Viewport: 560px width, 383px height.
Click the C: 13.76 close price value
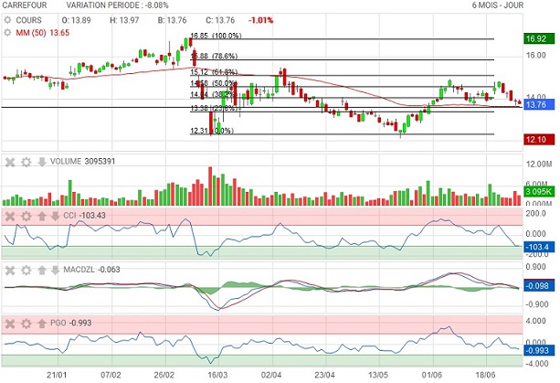pyautogui.click(x=220, y=20)
